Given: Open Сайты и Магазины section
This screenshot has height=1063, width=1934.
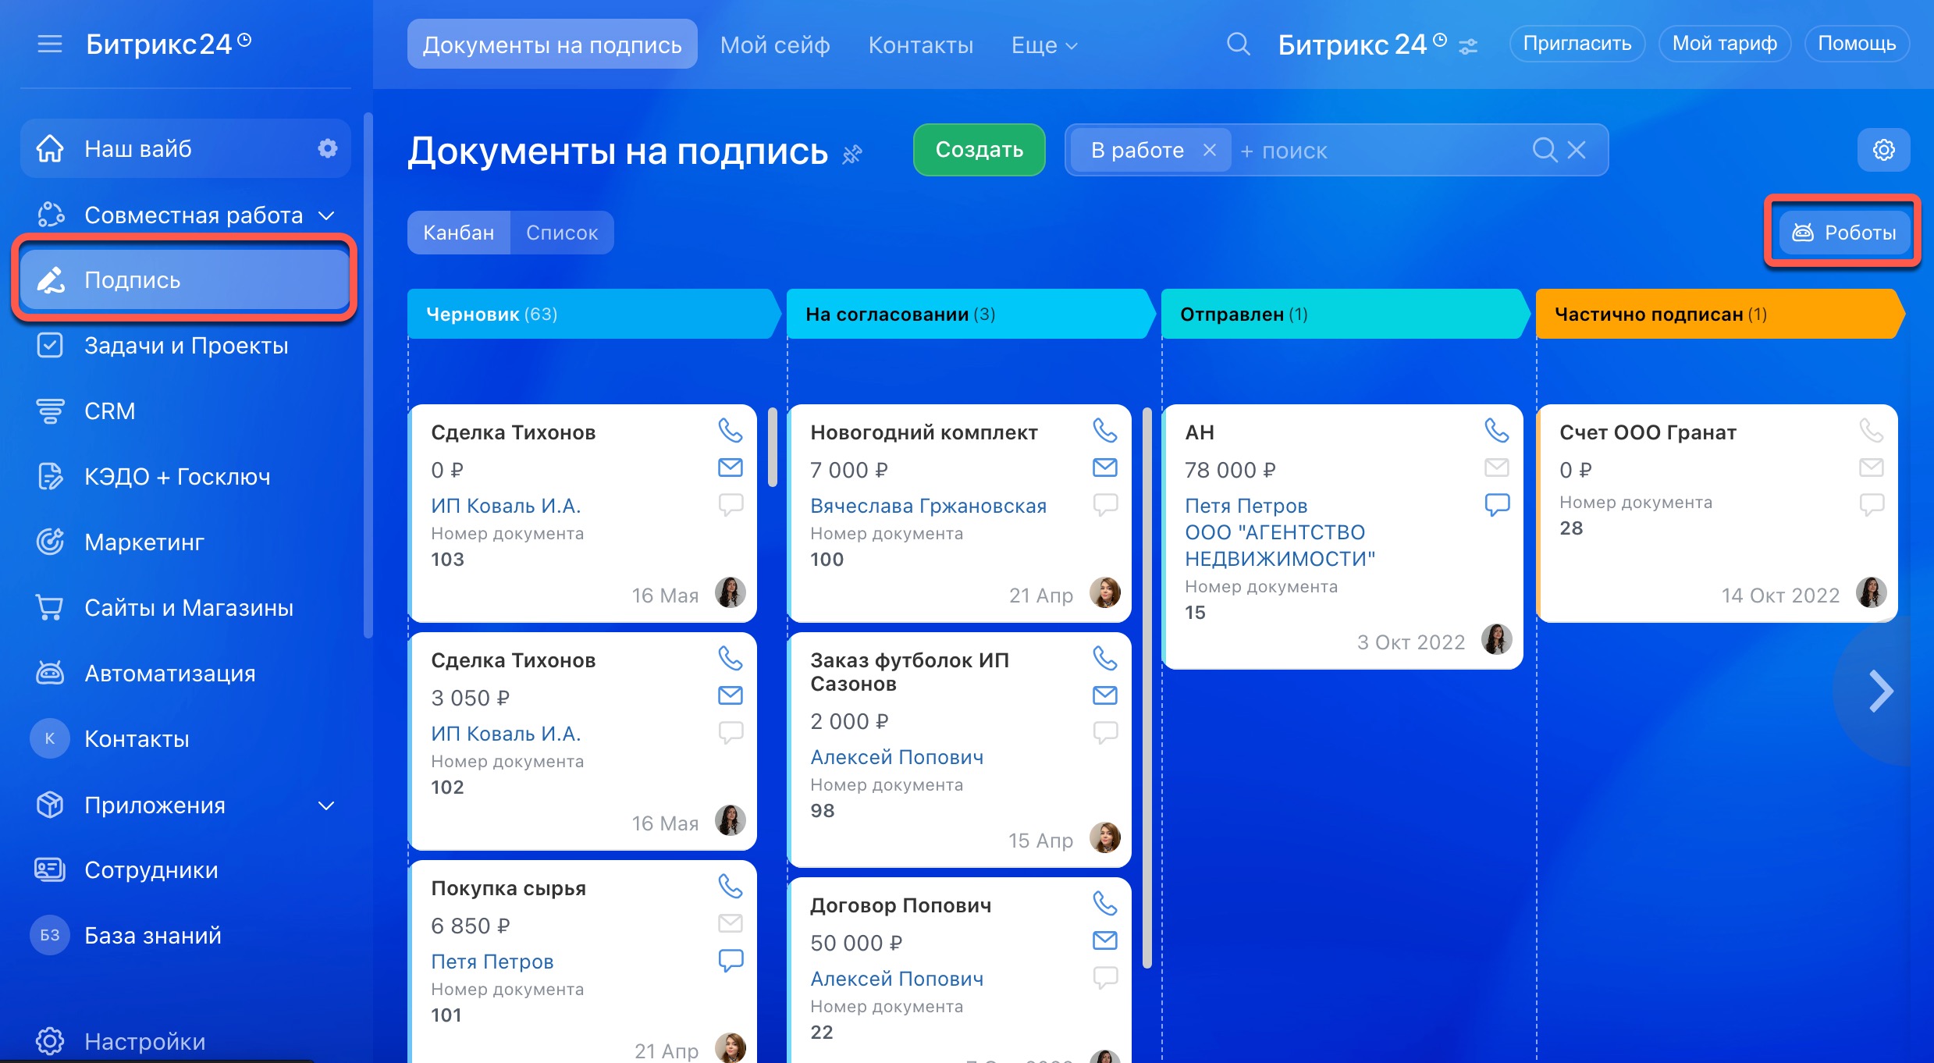Looking at the screenshot, I should 186,607.
